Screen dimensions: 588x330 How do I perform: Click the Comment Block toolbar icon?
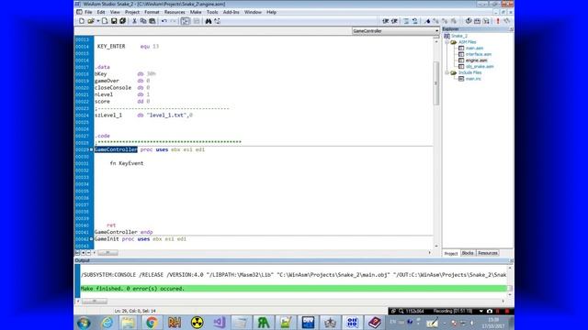click(x=406, y=21)
